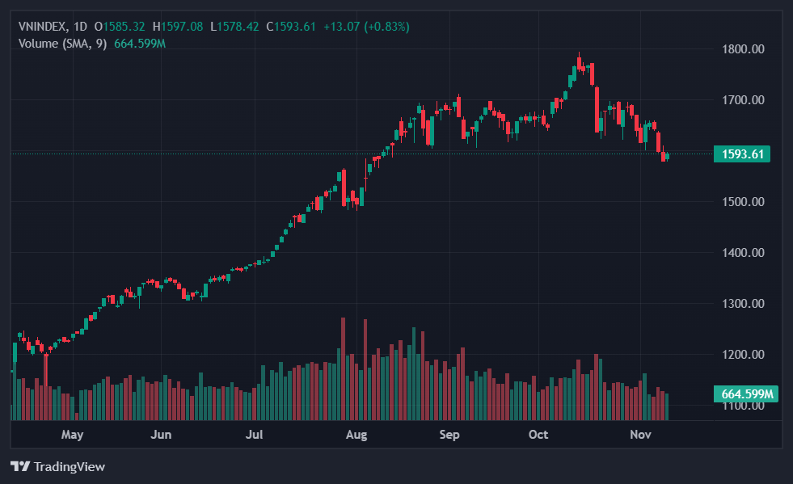
Task: Click the 1500.00 price axis label
Action: point(742,202)
